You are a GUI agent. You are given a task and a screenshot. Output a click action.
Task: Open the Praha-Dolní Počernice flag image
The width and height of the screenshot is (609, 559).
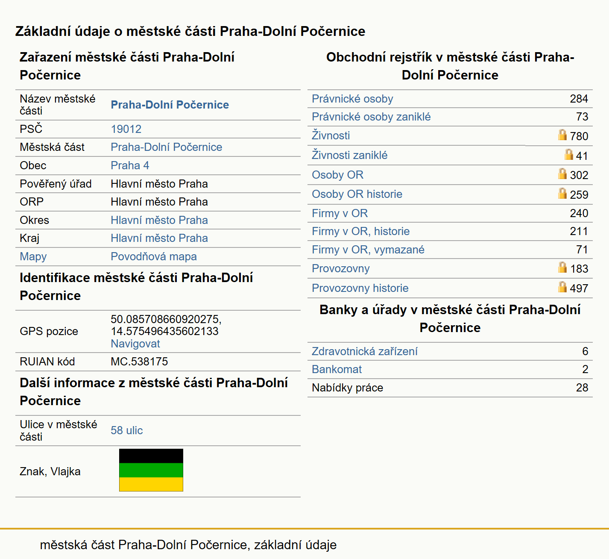(151, 470)
